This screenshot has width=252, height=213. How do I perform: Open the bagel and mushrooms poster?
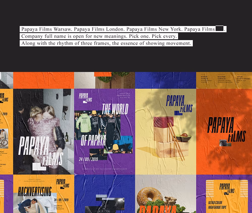click(x=166, y=194)
